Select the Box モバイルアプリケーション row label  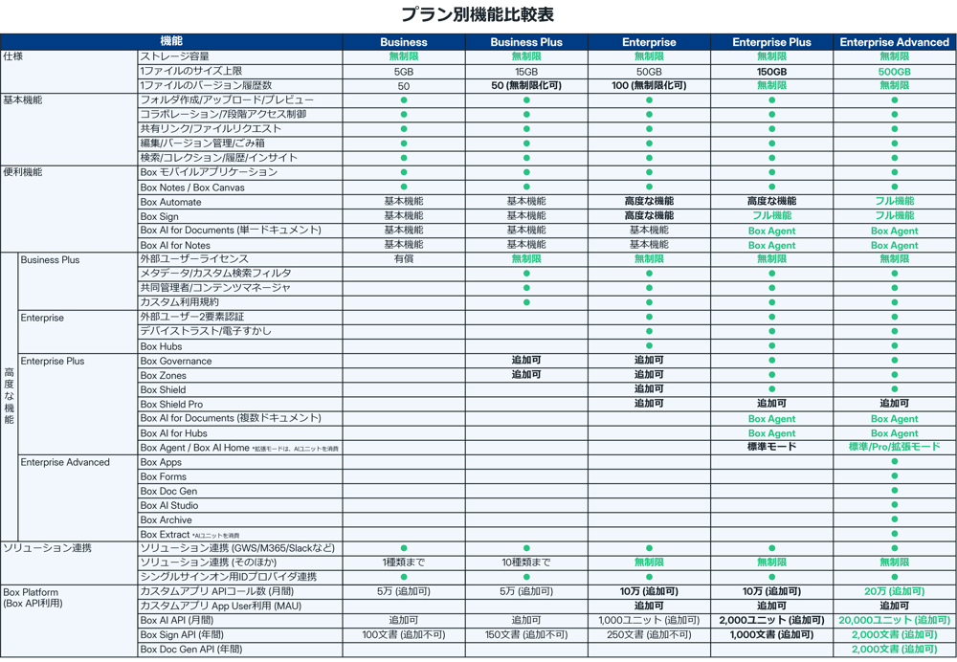click(x=209, y=172)
